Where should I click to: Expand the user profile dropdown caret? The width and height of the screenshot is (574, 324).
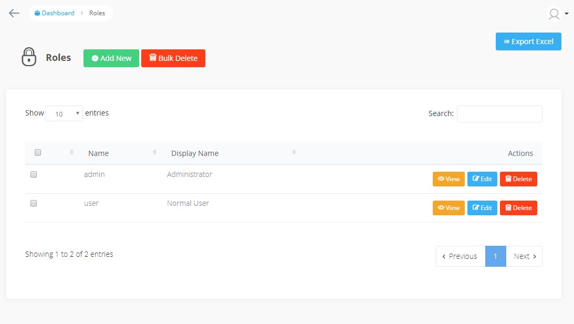pyautogui.click(x=567, y=14)
